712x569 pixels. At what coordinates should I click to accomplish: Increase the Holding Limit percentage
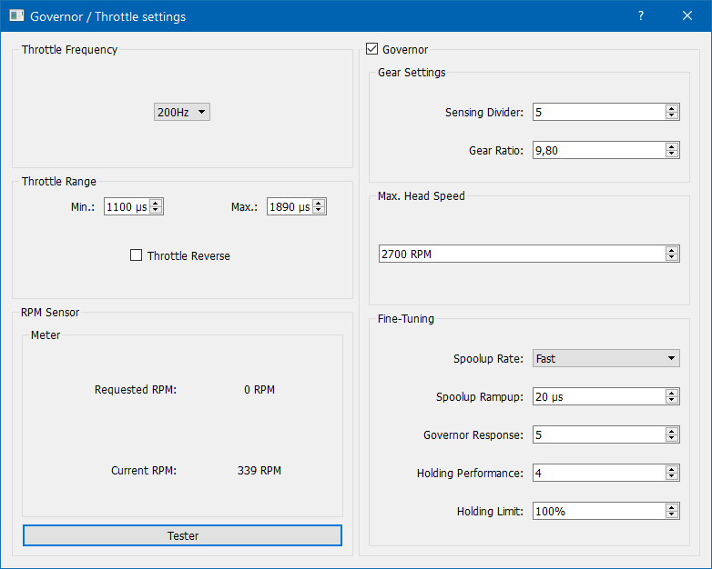pos(672,507)
